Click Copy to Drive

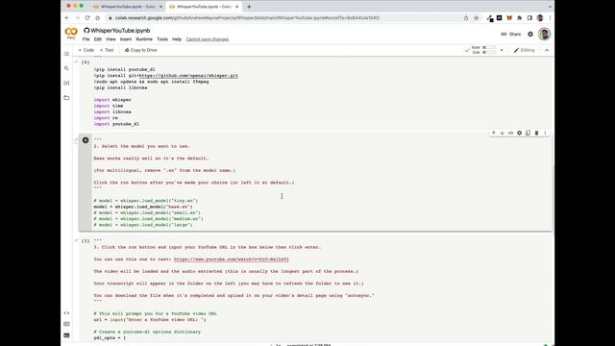pyautogui.click(x=141, y=50)
